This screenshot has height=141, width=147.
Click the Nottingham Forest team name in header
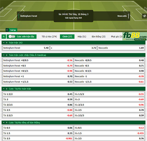(29, 16)
